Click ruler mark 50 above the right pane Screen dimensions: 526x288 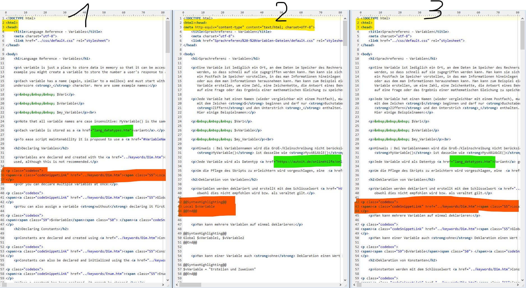point(459,13)
